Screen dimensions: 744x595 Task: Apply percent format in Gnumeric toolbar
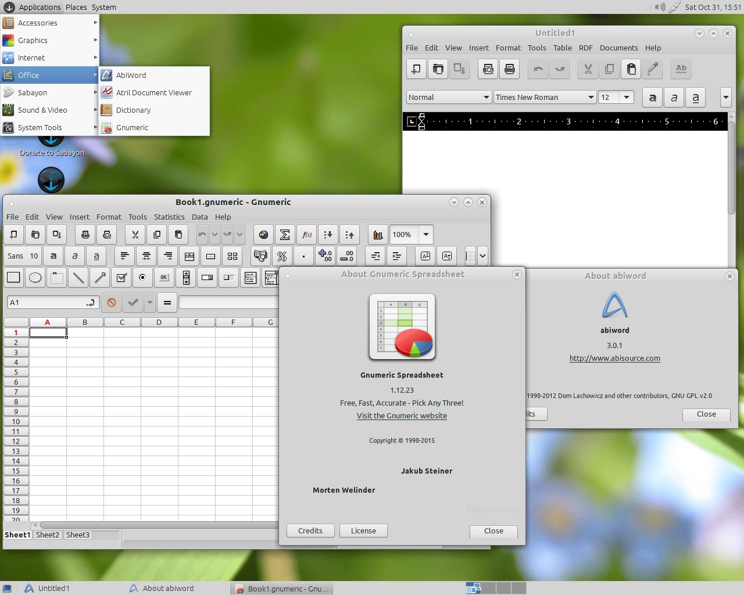pyautogui.click(x=282, y=256)
